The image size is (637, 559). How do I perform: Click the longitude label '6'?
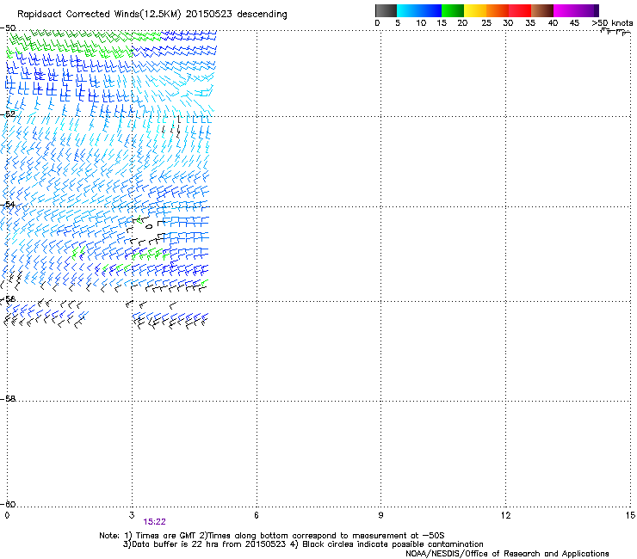pos(257,515)
